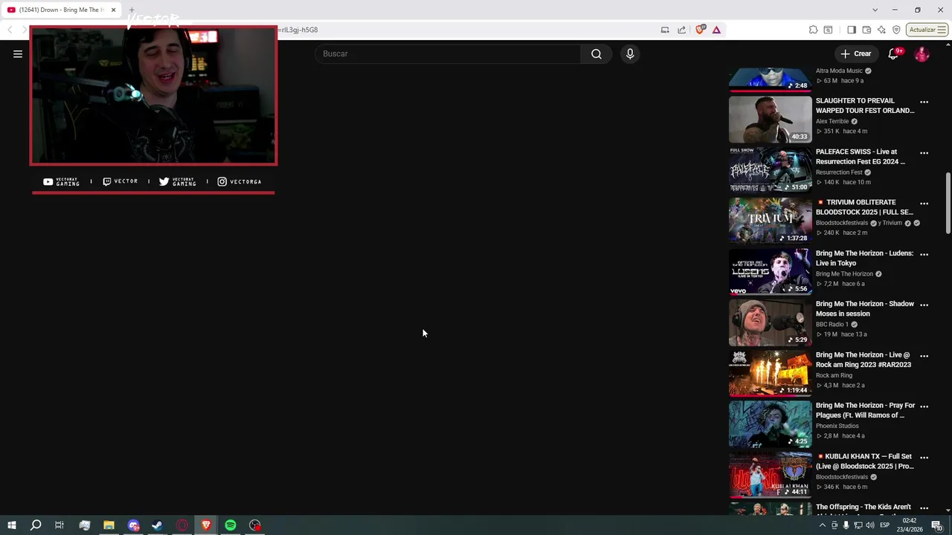Click the Brave Rewards triangle icon
The height and width of the screenshot is (535, 952).
pyautogui.click(x=716, y=30)
